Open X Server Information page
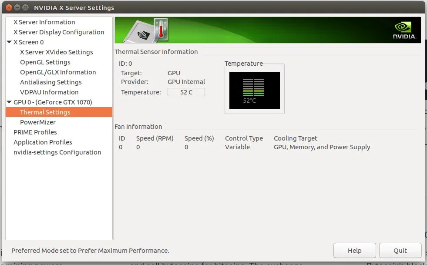 [44, 22]
